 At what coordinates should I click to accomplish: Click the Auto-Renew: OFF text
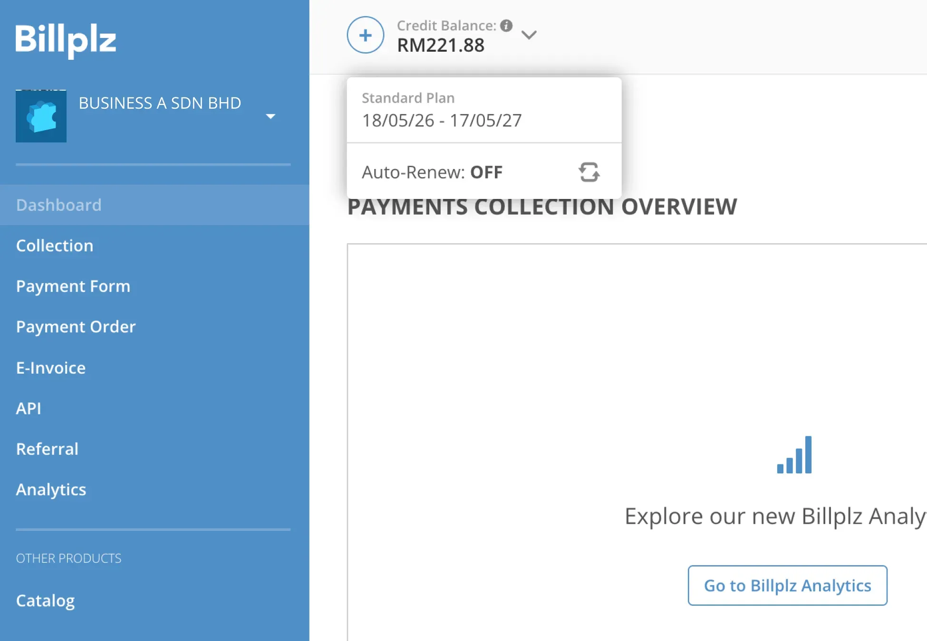click(x=432, y=172)
